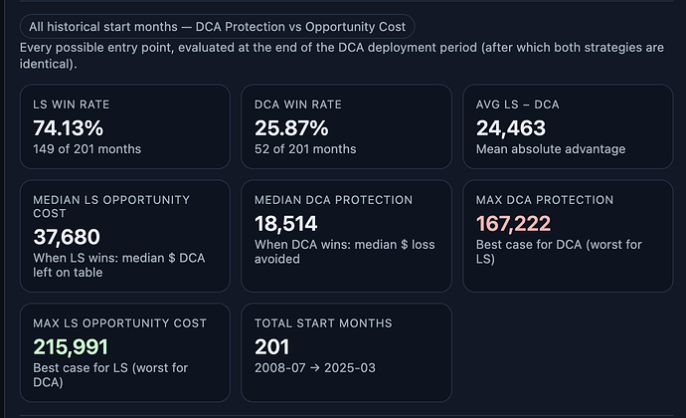This screenshot has width=686, height=418.
Task: Click the DCA WIN RATE card heading
Action: (297, 104)
